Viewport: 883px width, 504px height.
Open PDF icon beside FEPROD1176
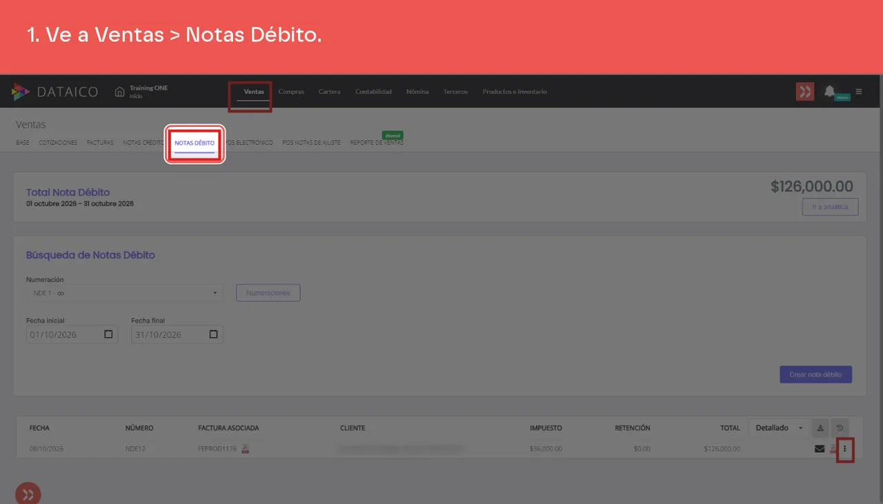click(246, 449)
